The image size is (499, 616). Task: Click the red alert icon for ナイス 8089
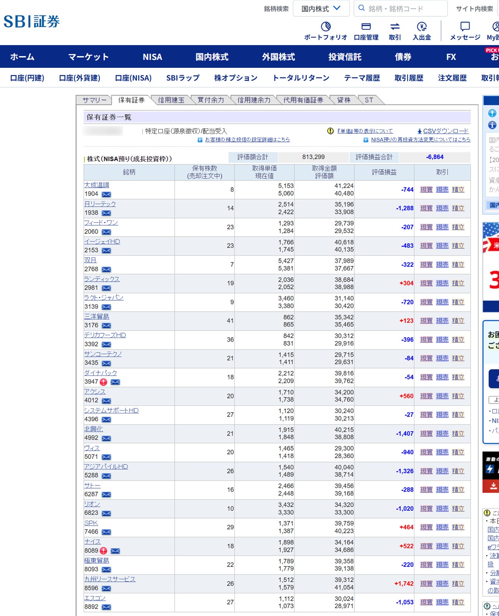pos(103,551)
